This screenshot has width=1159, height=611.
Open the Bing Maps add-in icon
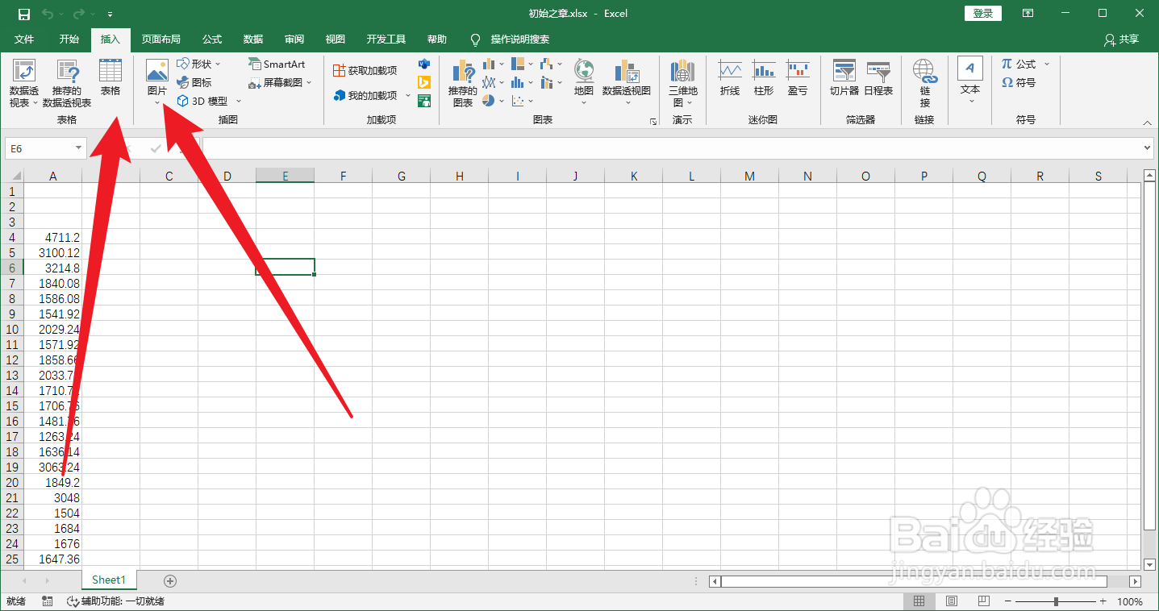click(x=424, y=82)
